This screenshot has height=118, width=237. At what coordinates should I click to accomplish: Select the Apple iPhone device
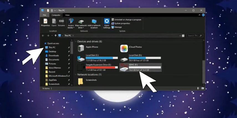pos(81,49)
